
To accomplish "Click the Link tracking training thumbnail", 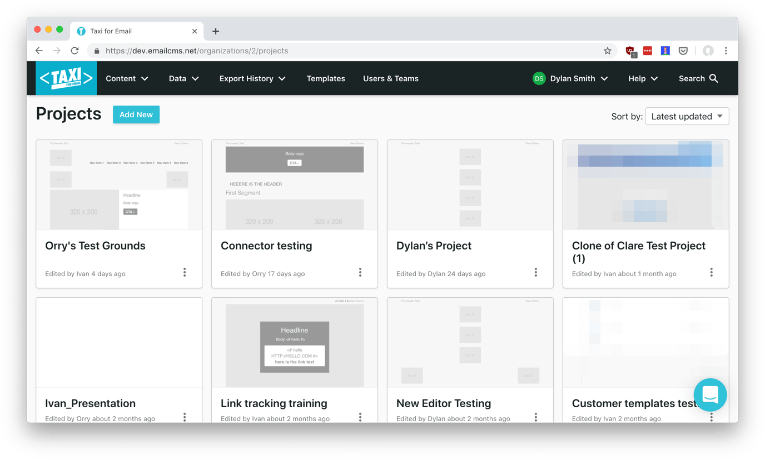I will pyautogui.click(x=295, y=343).
